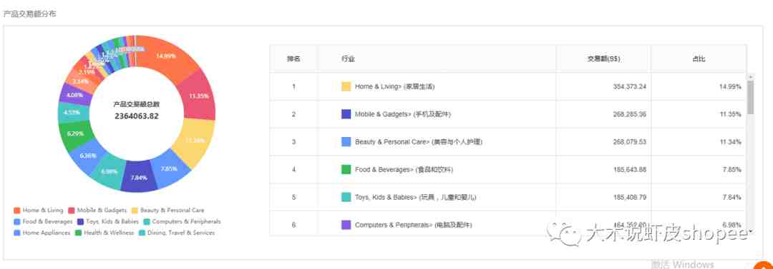Toggle Home Appliances legend entry
Viewport: 773px width, 269px height.
[x=42, y=233]
